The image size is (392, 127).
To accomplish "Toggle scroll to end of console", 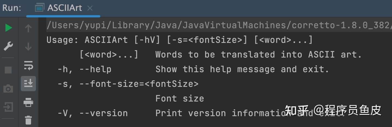I will pos(28,83).
